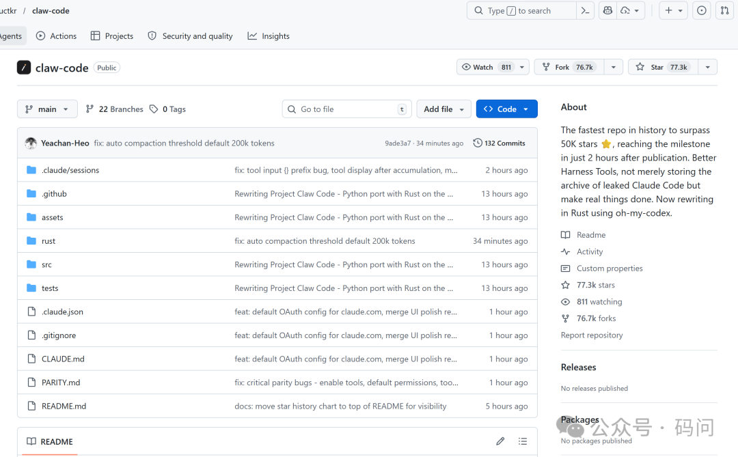Open the command palette terminal icon
The height and width of the screenshot is (457, 738).
[x=585, y=10]
